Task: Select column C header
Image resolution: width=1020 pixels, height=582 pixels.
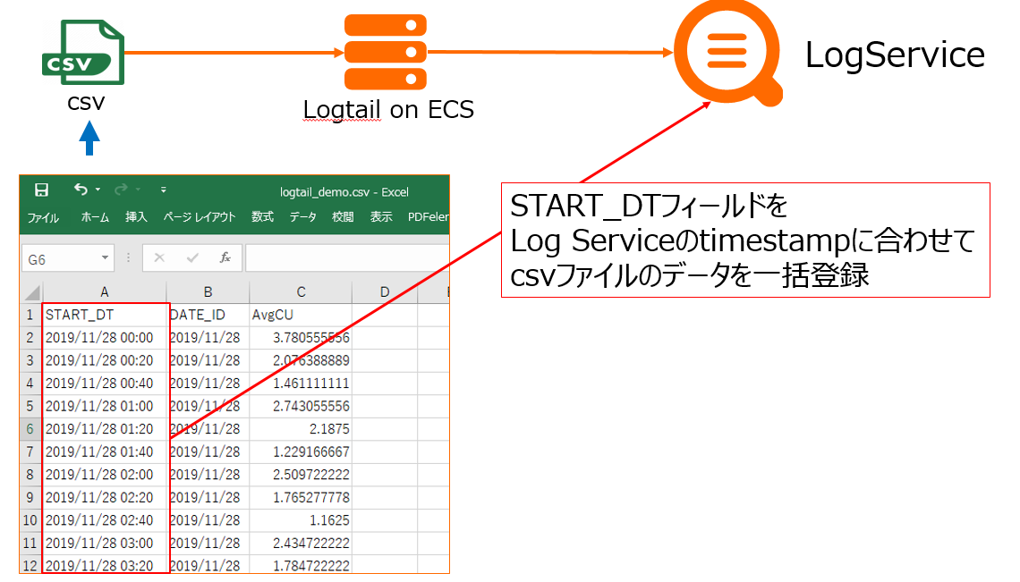Action: click(x=301, y=292)
